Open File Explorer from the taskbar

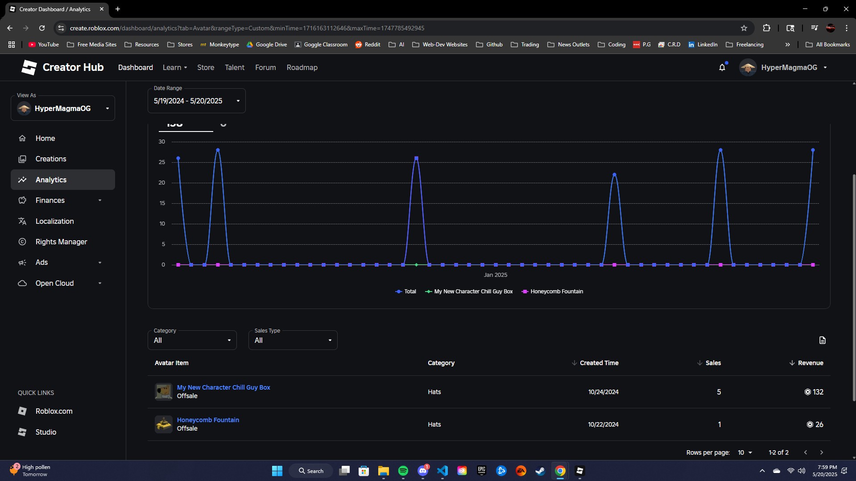click(384, 471)
